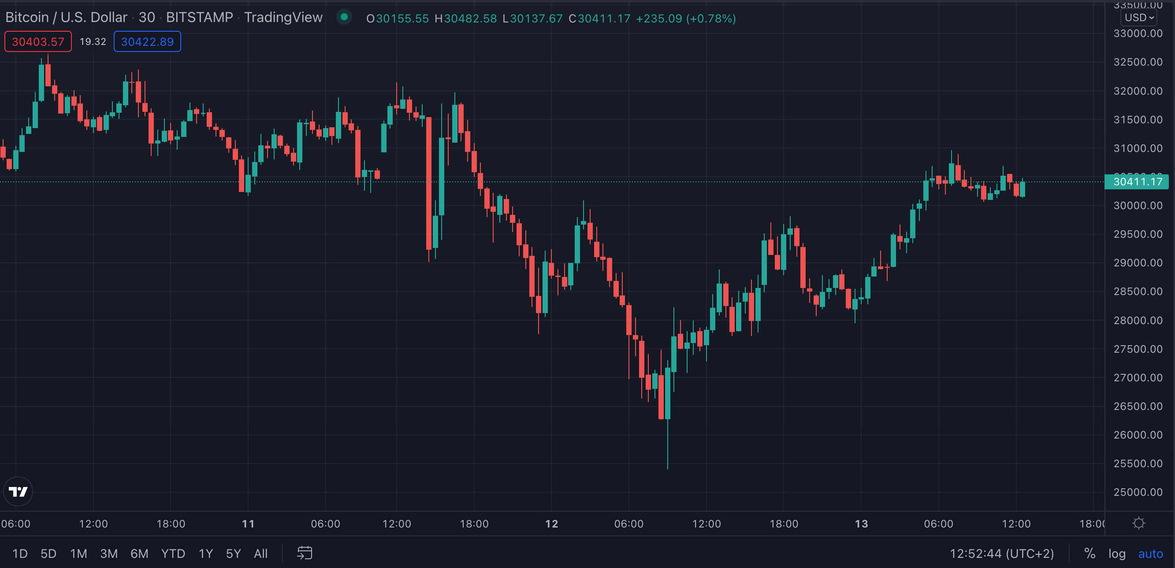
Task: Select the 5D time range
Action: (x=48, y=553)
